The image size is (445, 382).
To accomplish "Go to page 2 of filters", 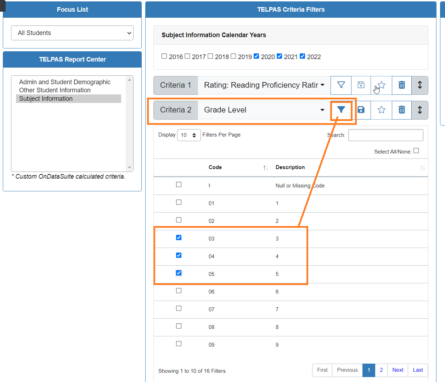I will coord(381,370).
